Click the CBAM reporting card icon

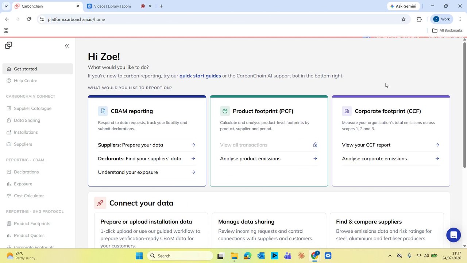coord(103,111)
